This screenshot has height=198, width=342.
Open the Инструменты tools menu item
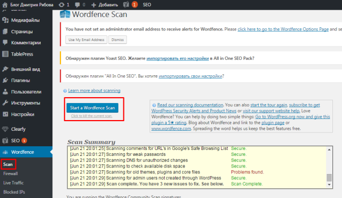pyautogui.click(x=26, y=103)
